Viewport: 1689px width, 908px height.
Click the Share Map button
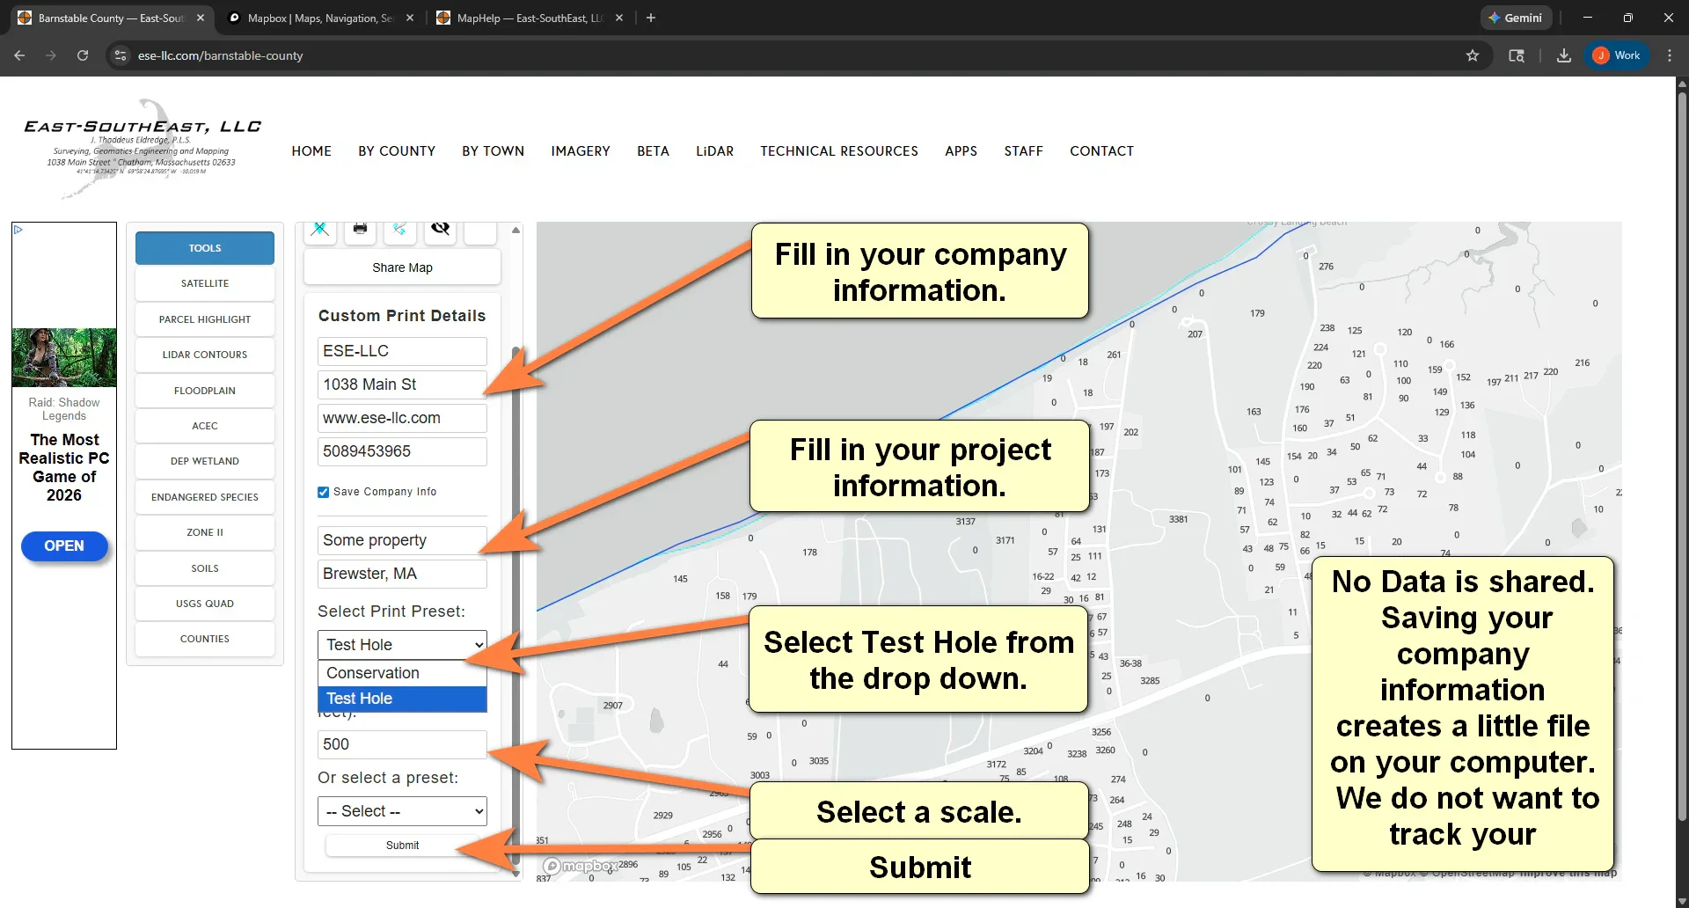click(x=402, y=267)
